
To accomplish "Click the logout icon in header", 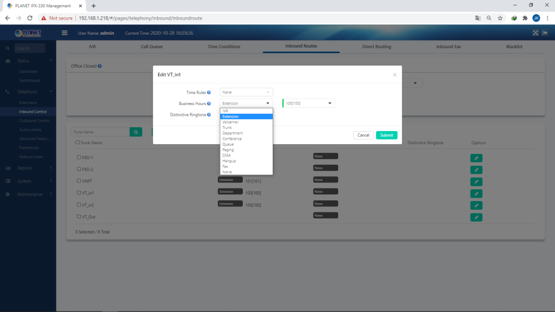I will point(545,33).
